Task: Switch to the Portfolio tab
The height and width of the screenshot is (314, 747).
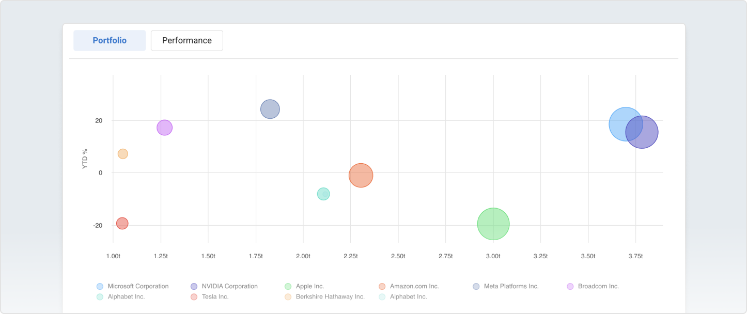Action: pyautogui.click(x=110, y=40)
